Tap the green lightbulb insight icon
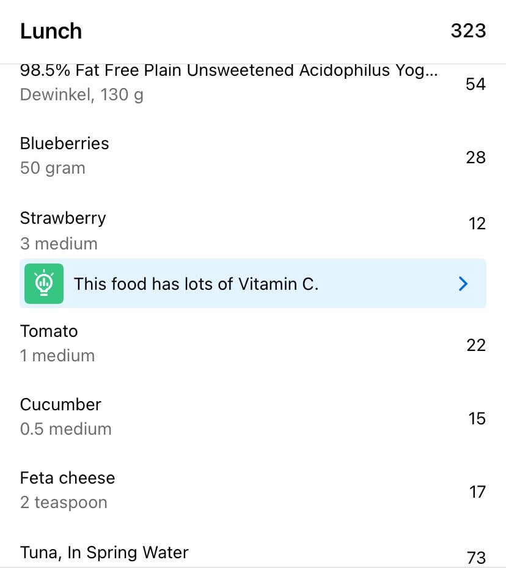Viewport: 506px width, 568px height. tap(44, 284)
